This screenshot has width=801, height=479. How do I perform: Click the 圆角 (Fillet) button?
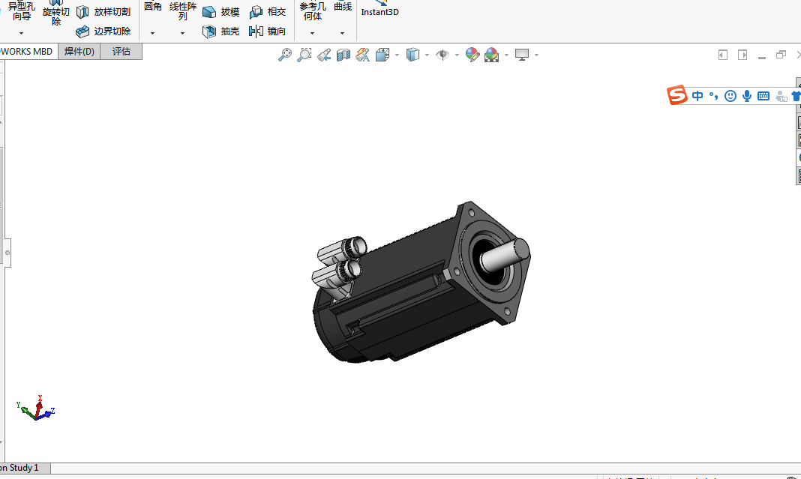[x=153, y=7]
